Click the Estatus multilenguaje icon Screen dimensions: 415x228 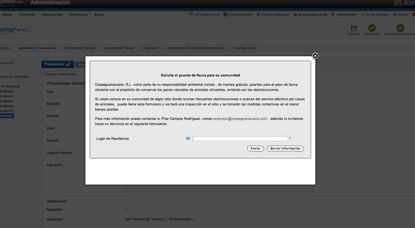pos(258,14)
